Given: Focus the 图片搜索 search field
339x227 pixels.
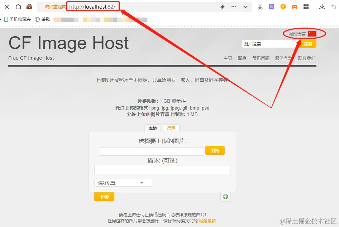Looking at the screenshot, I should tap(270, 44).
